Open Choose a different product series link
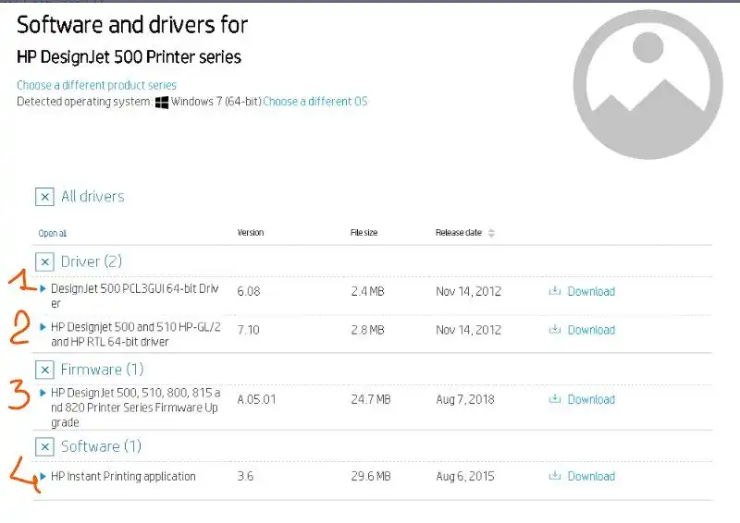The image size is (740, 523). [x=96, y=85]
